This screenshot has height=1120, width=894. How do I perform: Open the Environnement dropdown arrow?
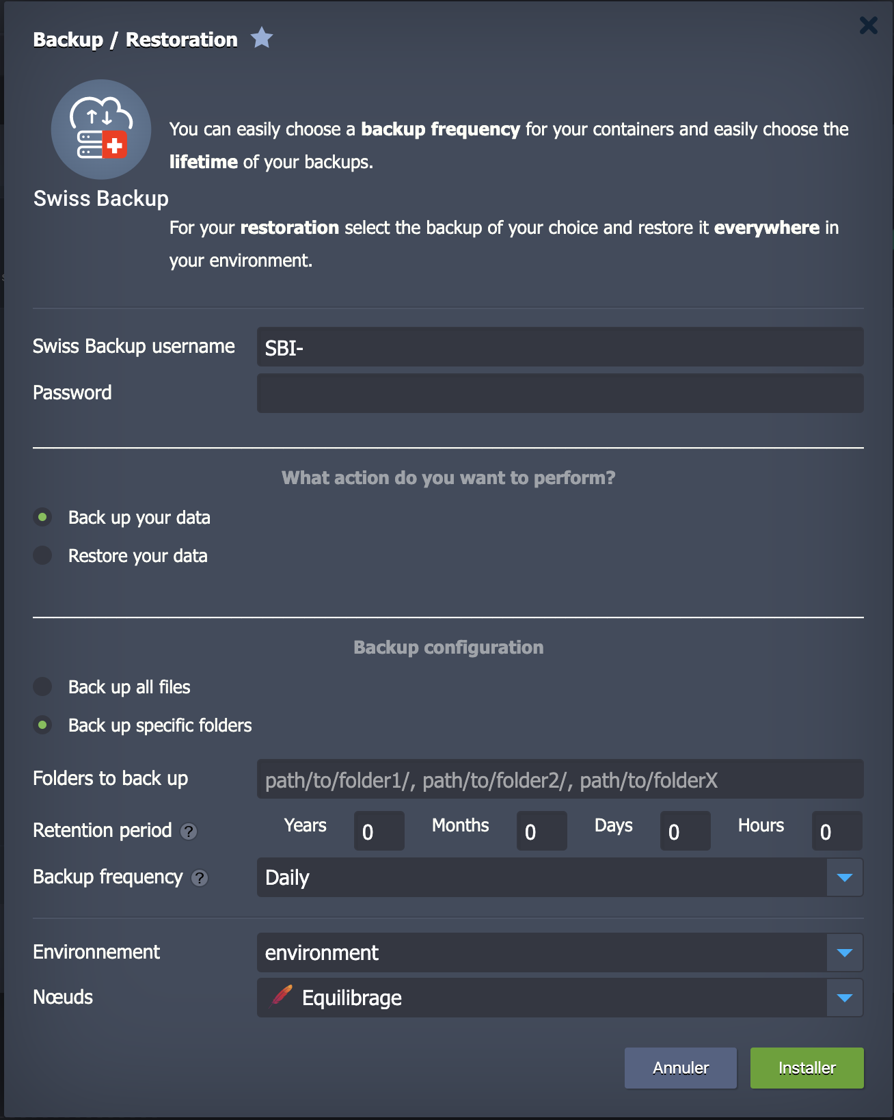pyautogui.click(x=845, y=952)
